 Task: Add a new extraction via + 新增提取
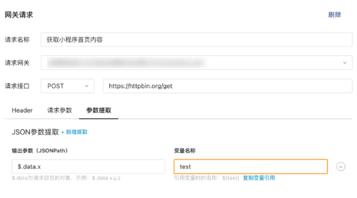(x=74, y=132)
